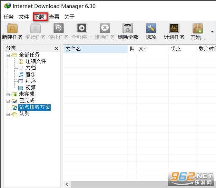Open 选项 wrench settings icon

tap(151, 28)
